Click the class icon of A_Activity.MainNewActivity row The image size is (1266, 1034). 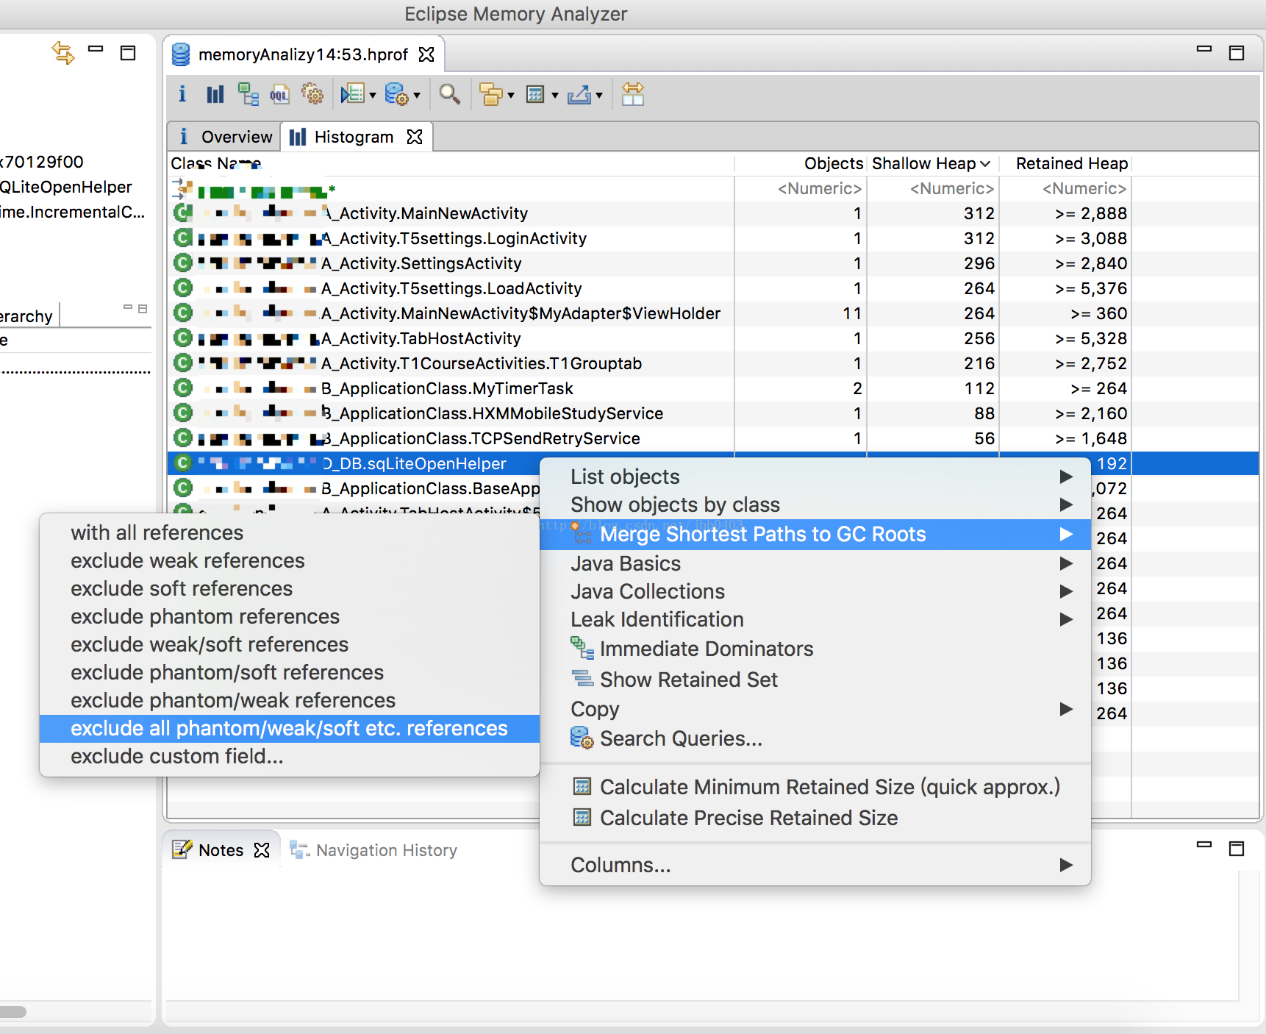coord(183,213)
